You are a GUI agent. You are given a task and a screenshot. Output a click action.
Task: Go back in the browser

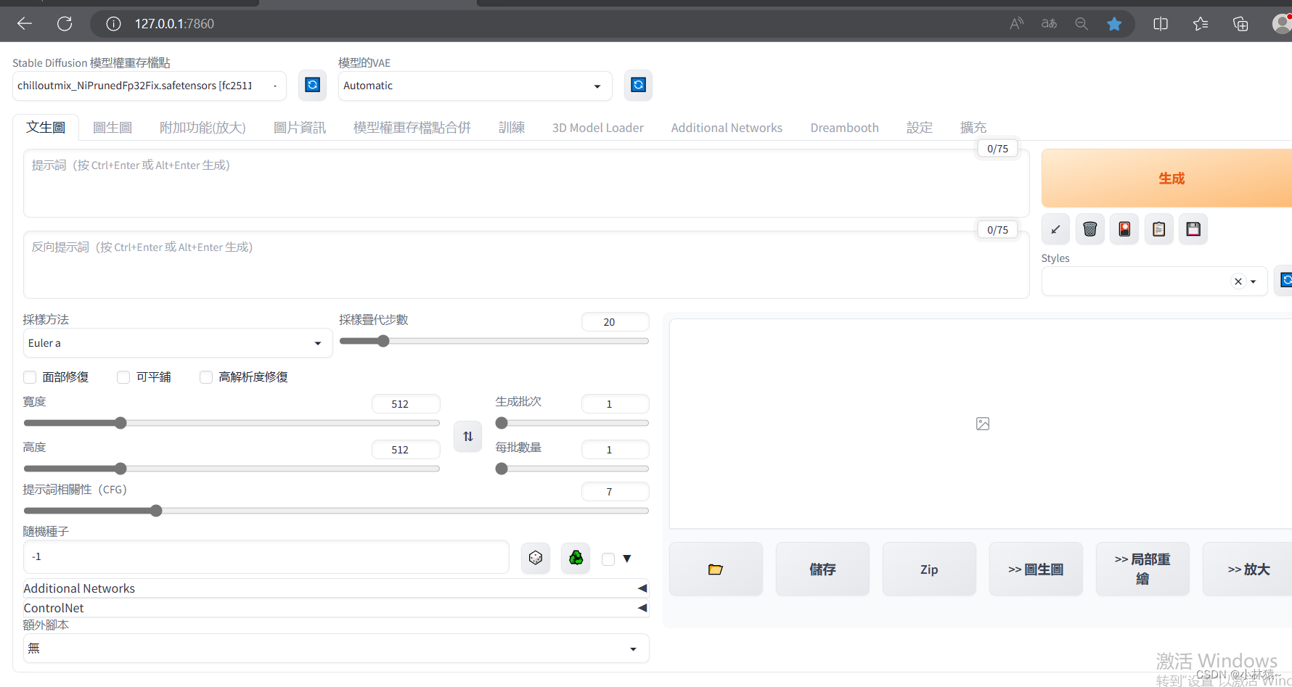pos(25,23)
